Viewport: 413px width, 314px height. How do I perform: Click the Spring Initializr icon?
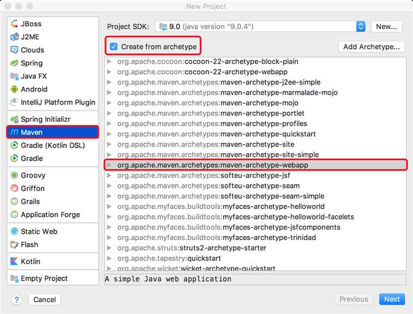(x=14, y=119)
